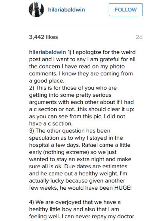Open the hilariabaldwin username beside the avatar
The height and width of the screenshot is (221, 167).
(x=66, y=10)
